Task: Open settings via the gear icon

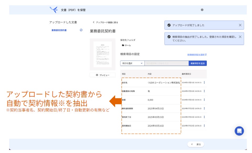Action: tap(202, 10)
